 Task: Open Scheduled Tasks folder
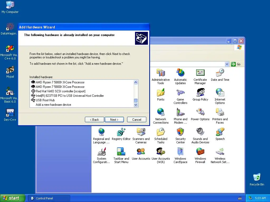click(161, 136)
